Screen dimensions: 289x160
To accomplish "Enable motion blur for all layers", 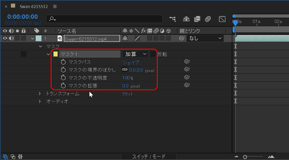I will 208,19.
